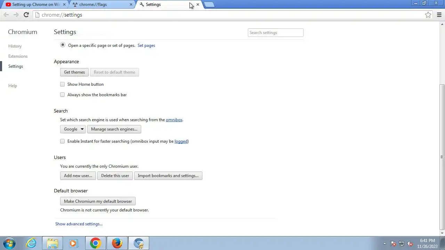Select the open specific page radio button
Viewport: 445px width, 250px height.
click(x=63, y=45)
